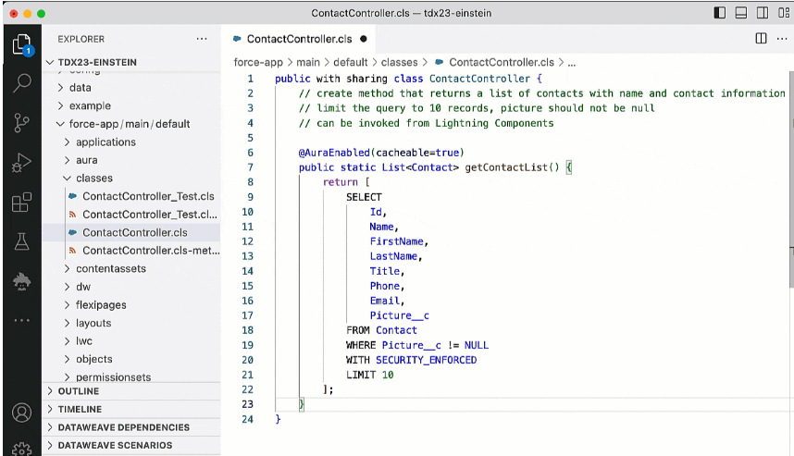The height and width of the screenshot is (456, 794).
Task: Click the classes breadcrumb segment
Action: [399, 62]
